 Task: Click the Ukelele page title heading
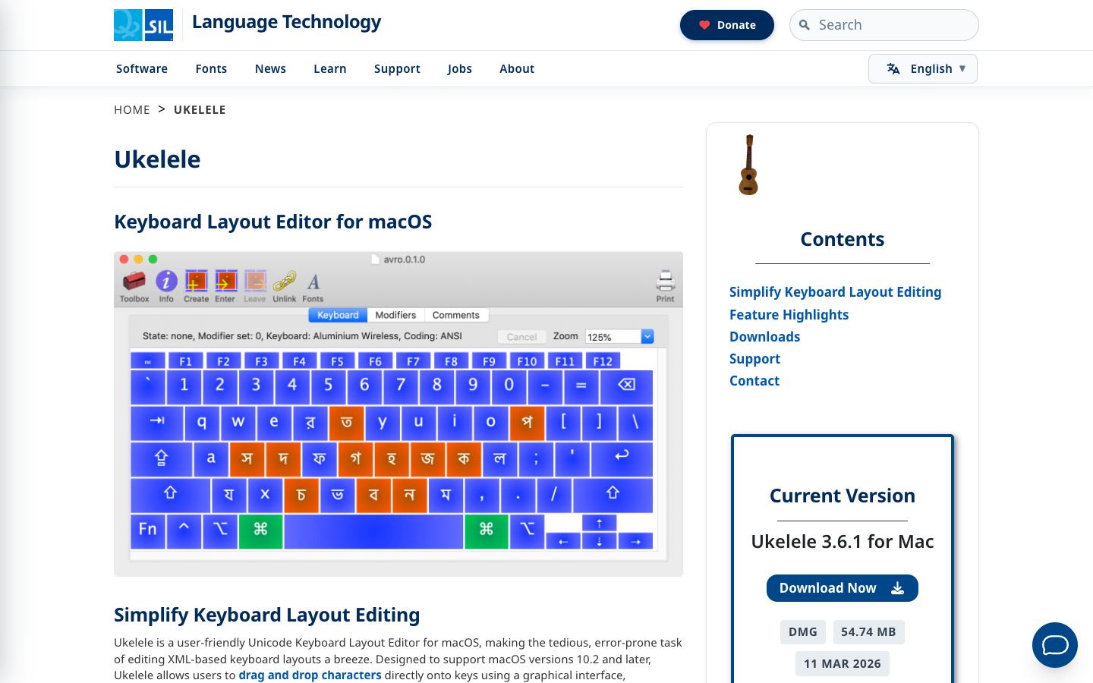coord(157,159)
